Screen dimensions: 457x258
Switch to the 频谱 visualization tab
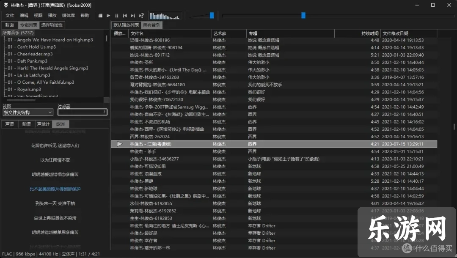[27, 124]
